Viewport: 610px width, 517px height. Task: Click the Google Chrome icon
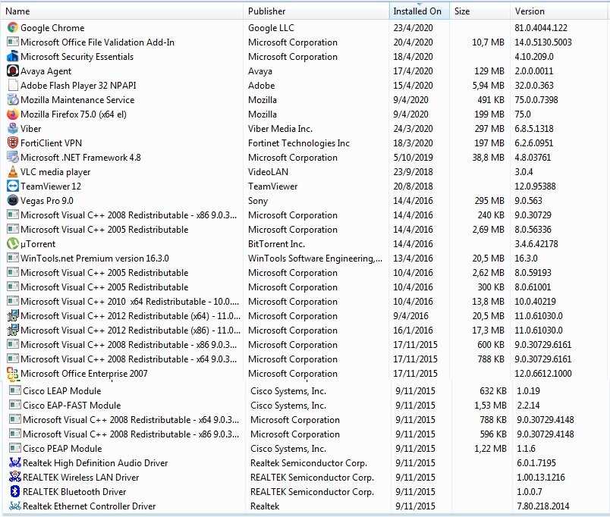click(x=13, y=27)
